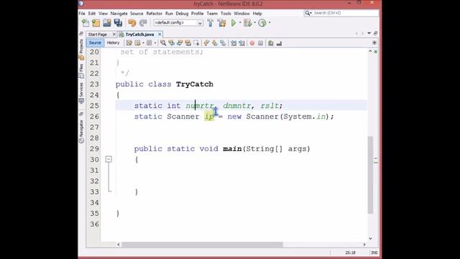The image size is (460, 259).
Task: Open the Tools menu
Action: (226, 14)
